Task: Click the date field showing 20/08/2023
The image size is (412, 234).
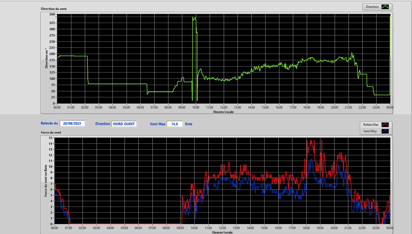Action: (x=72, y=123)
